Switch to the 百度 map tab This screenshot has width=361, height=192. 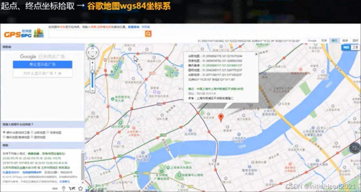324,41
